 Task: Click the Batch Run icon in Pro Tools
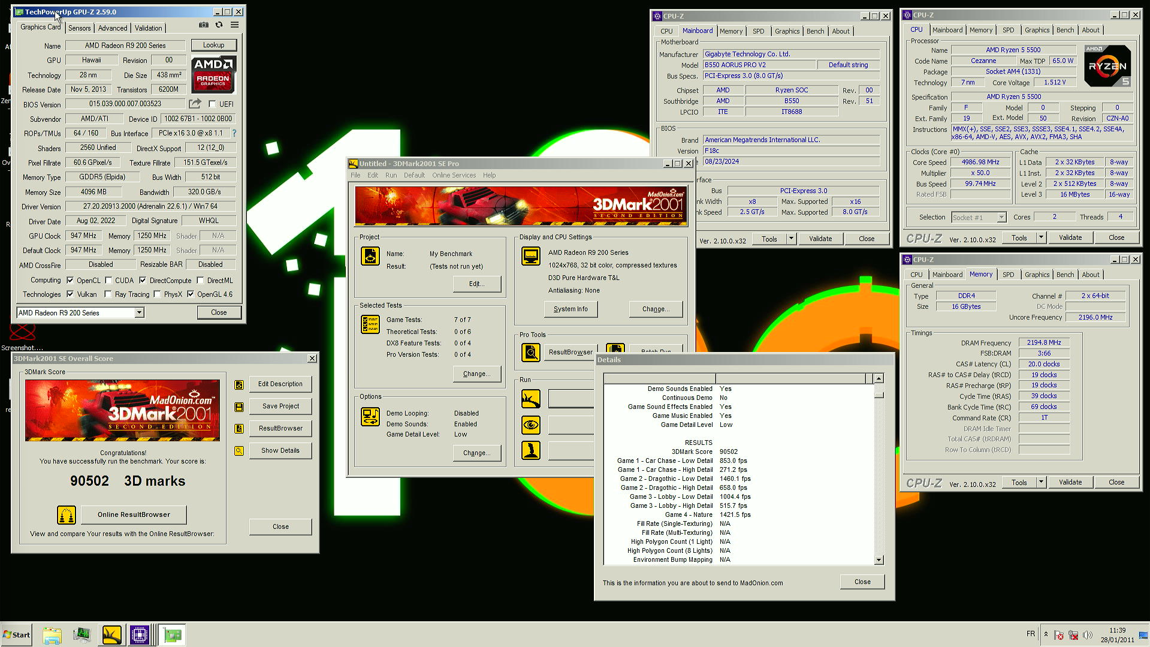tap(615, 349)
